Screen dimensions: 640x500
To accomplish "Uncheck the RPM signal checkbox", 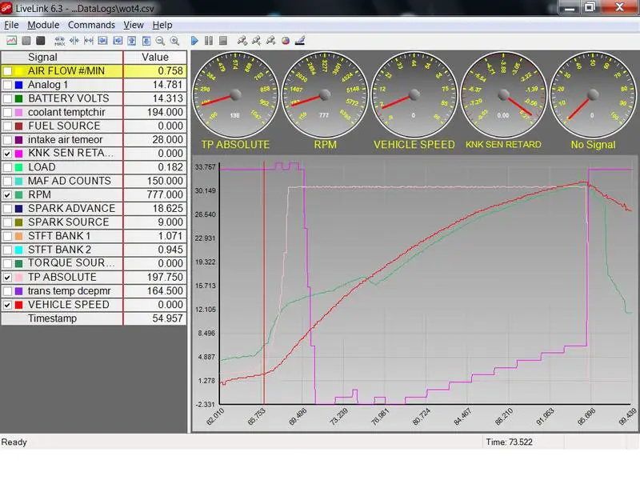I will tap(7, 194).
